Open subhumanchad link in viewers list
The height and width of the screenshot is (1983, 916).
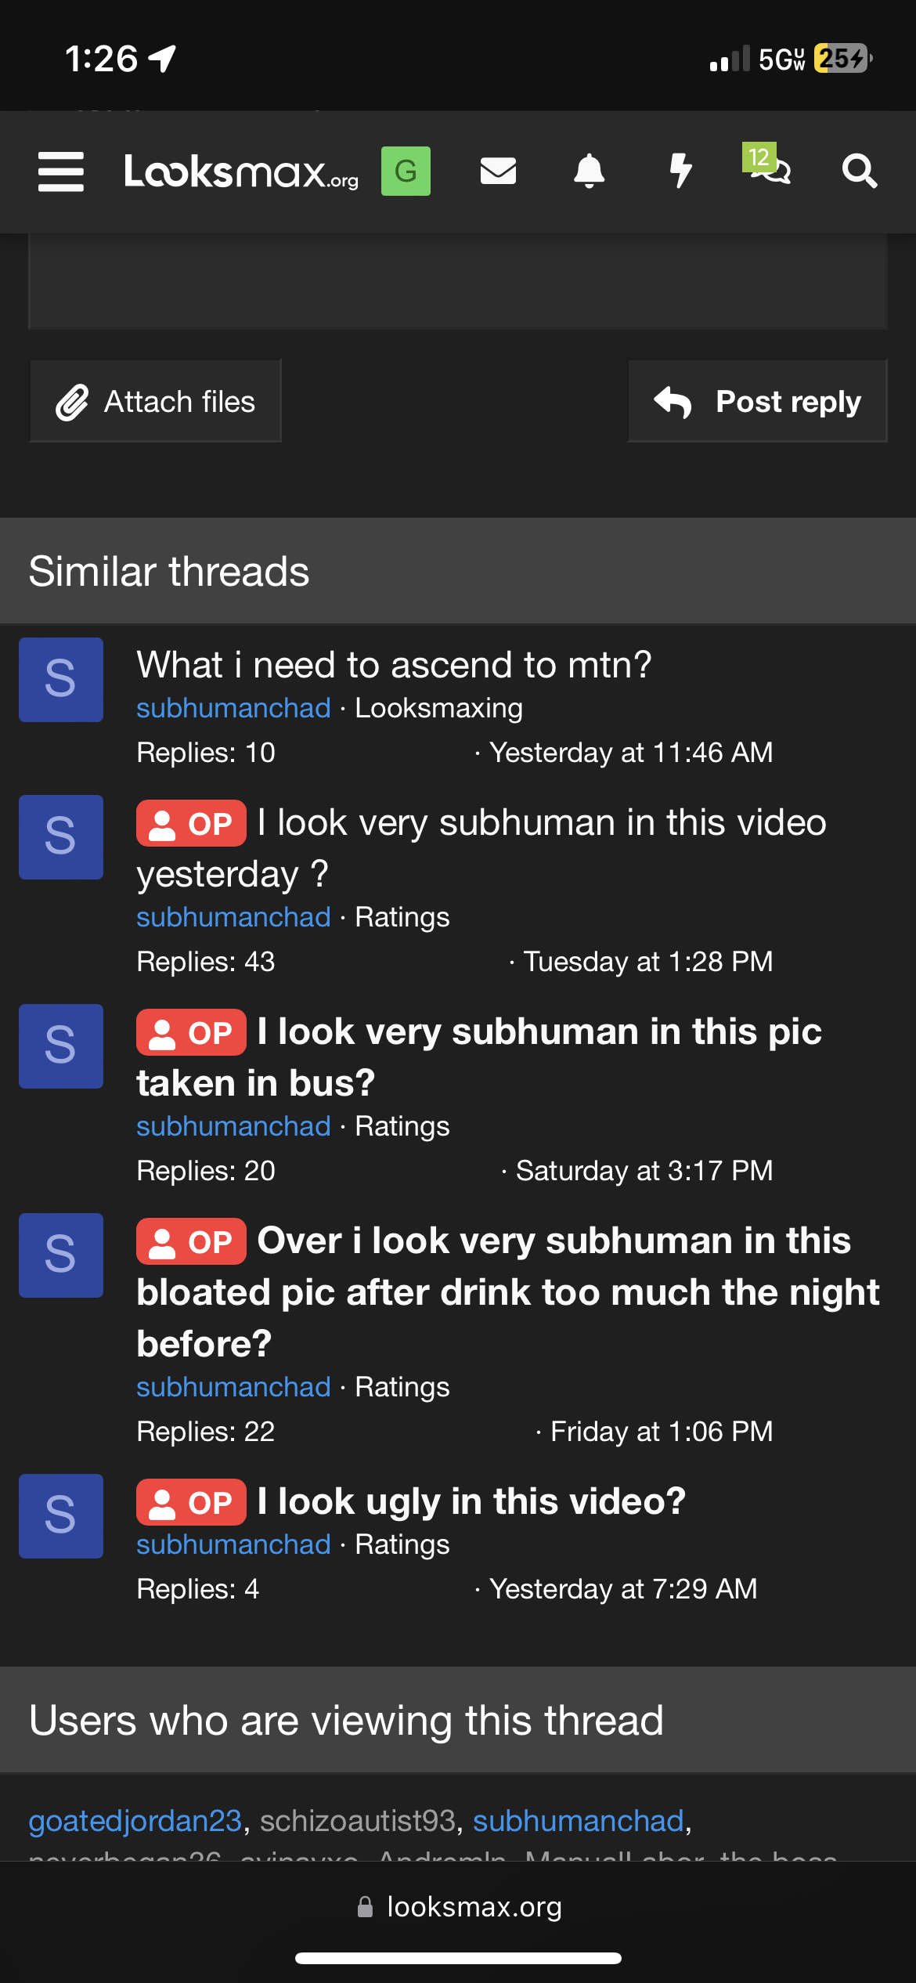click(579, 1821)
